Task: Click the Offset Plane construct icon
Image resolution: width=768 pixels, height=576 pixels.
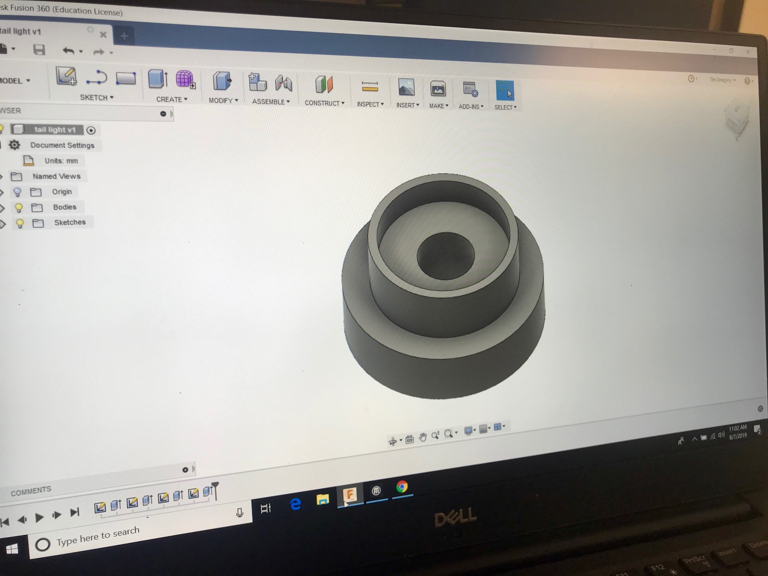Action: pyautogui.click(x=324, y=84)
